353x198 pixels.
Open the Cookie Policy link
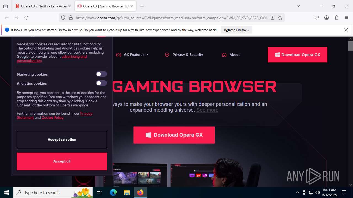pos(53,117)
